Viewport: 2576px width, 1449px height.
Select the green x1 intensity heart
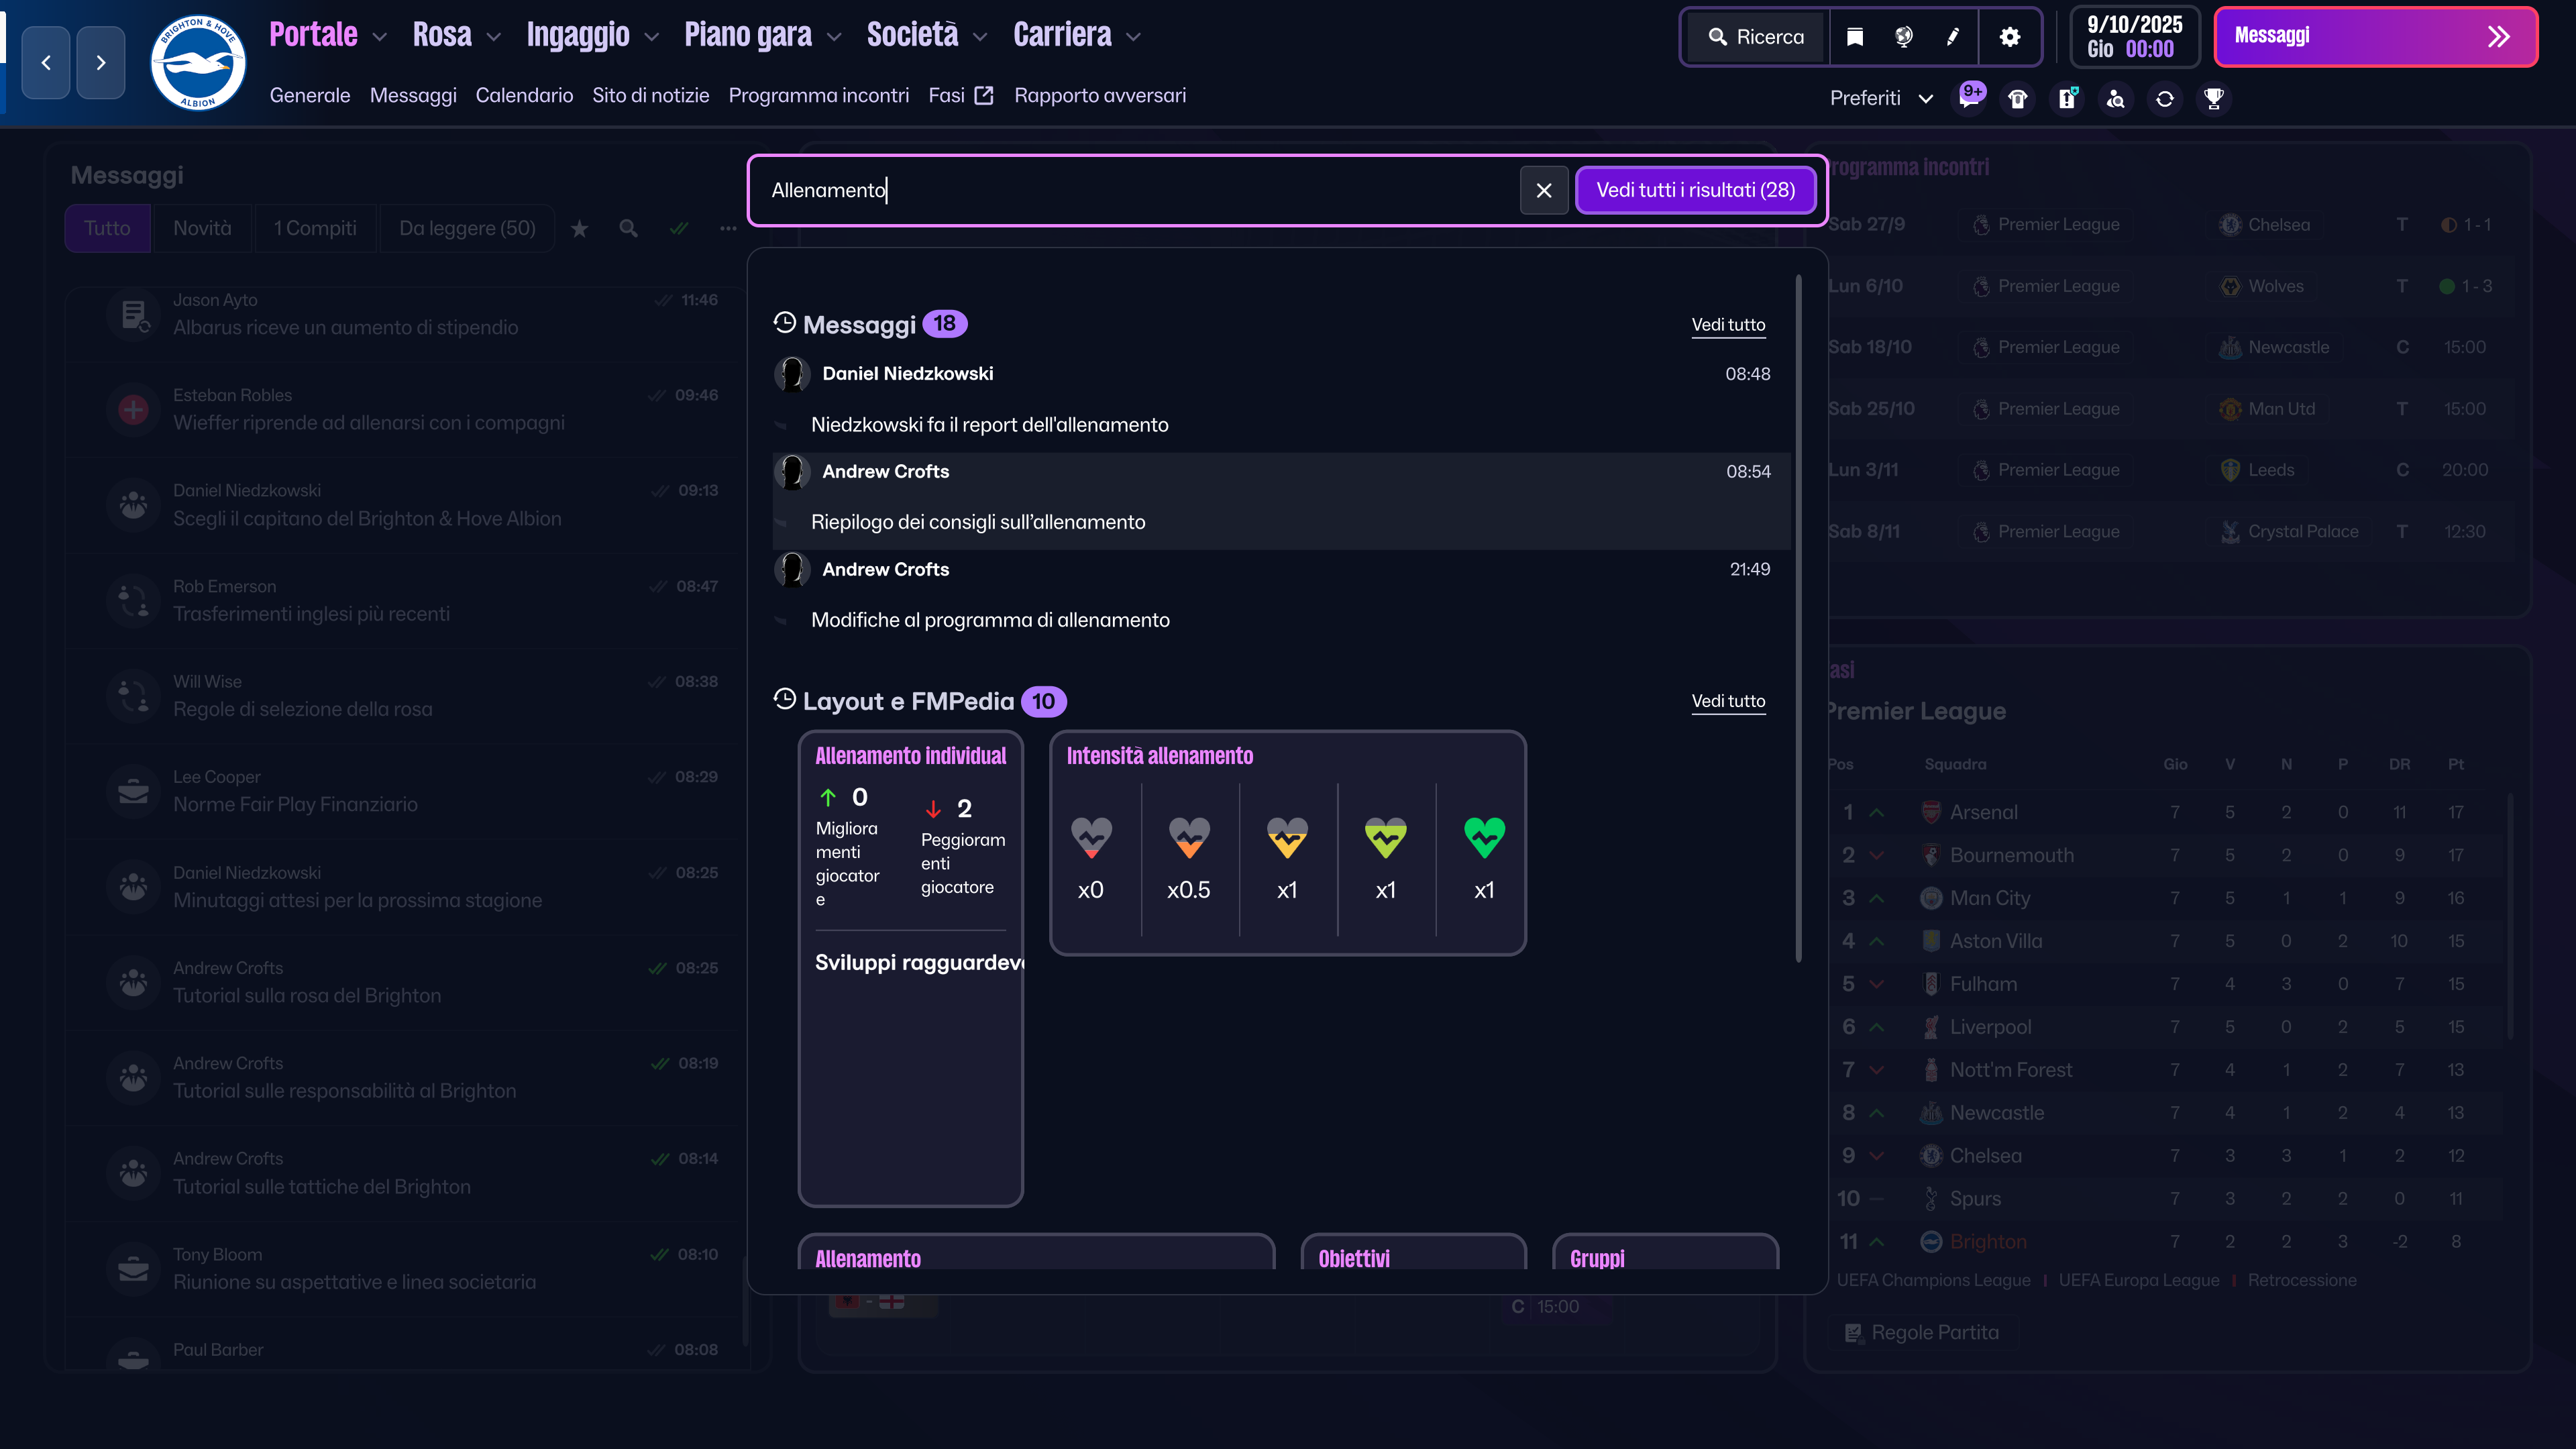point(1484,838)
